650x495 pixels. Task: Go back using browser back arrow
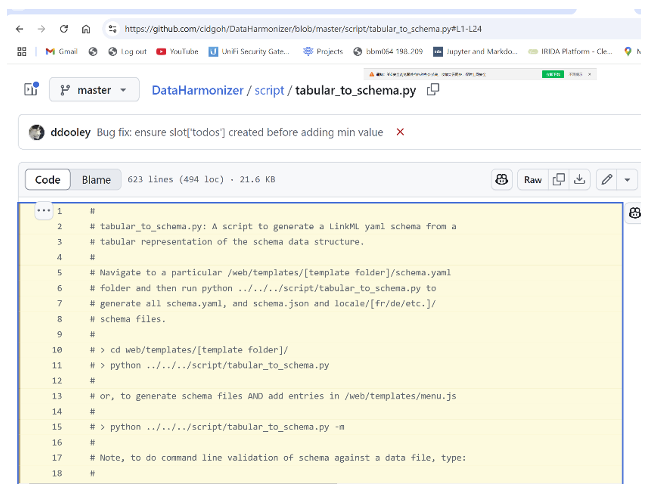[20, 29]
